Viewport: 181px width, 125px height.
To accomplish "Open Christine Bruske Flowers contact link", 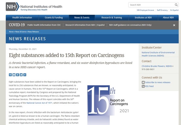I will 157,66.
